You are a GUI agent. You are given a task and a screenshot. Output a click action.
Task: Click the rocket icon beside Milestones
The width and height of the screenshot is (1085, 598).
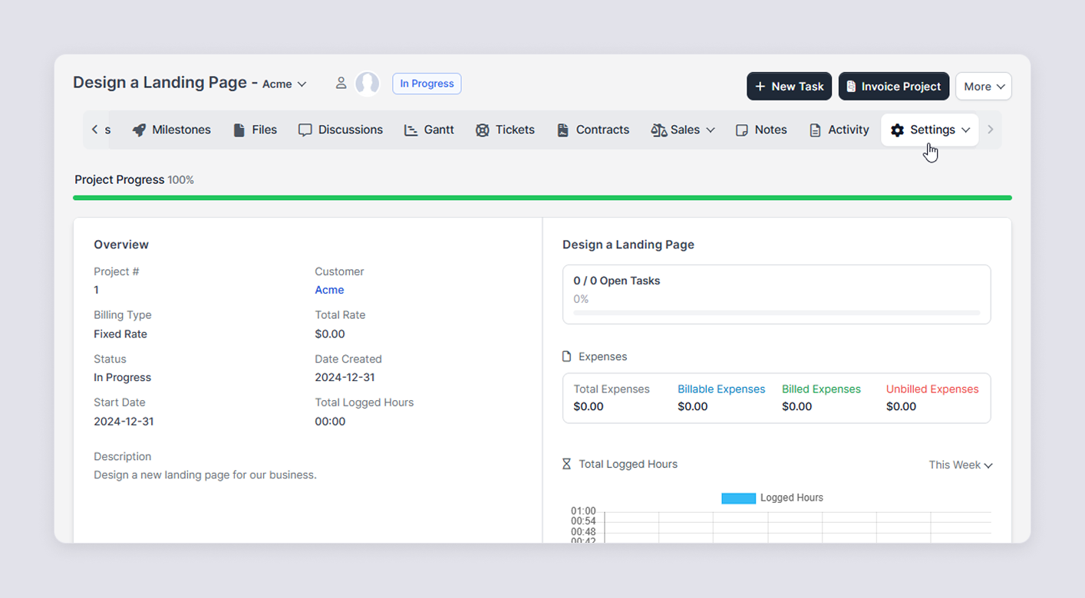point(139,130)
